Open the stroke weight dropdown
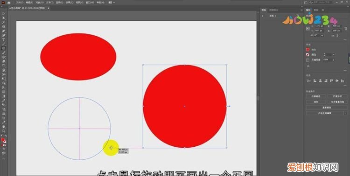This screenshot has width=350, height=176. point(334,55)
